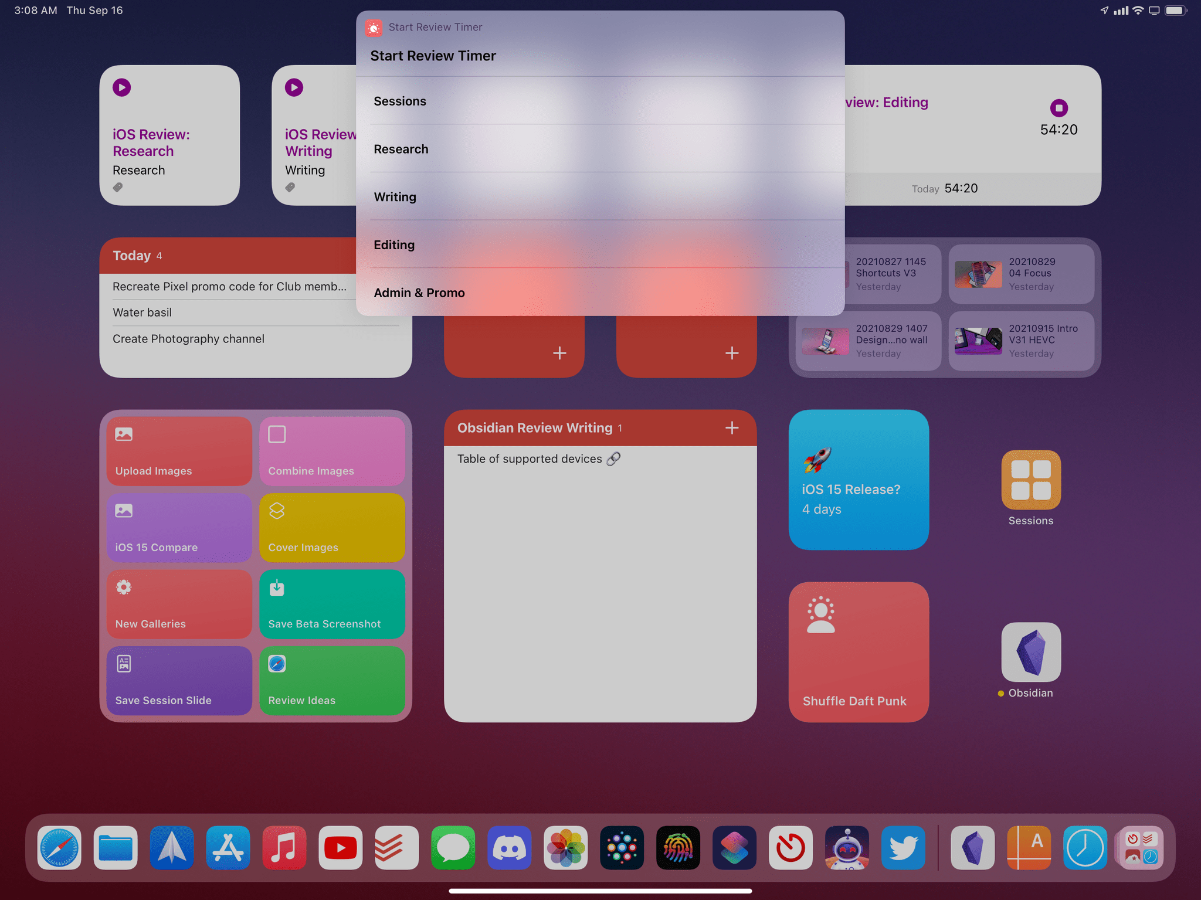The image size is (1201, 900).
Task: Launch Discord from the dock
Action: [510, 847]
